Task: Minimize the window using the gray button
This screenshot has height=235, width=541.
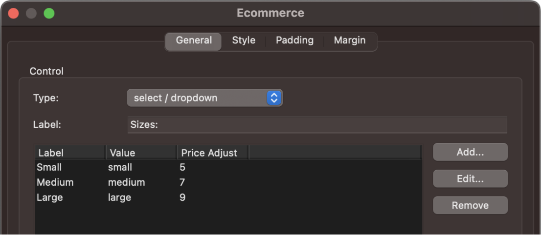Action: [x=31, y=13]
